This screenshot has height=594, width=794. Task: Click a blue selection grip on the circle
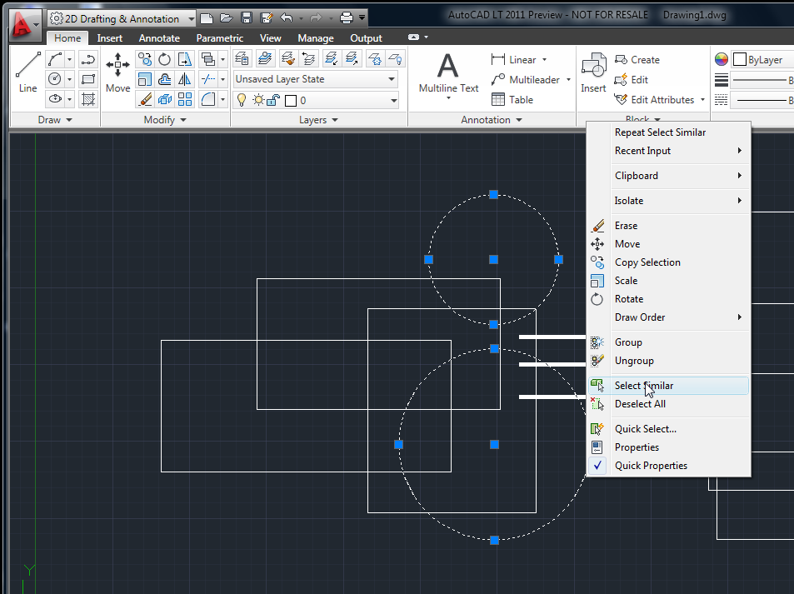493,194
